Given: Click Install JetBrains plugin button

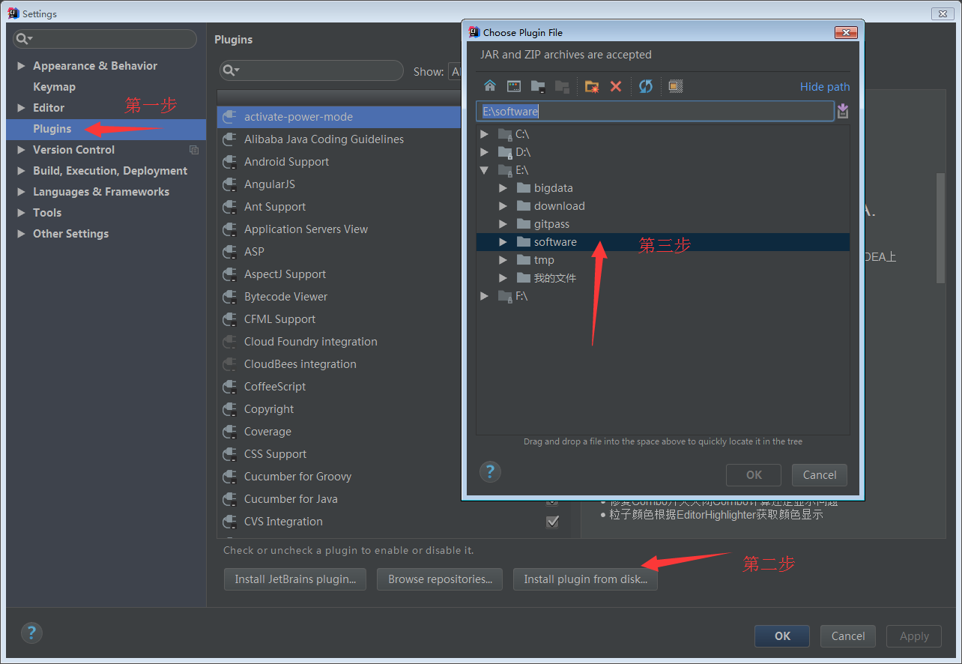Looking at the screenshot, I should coord(295,579).
